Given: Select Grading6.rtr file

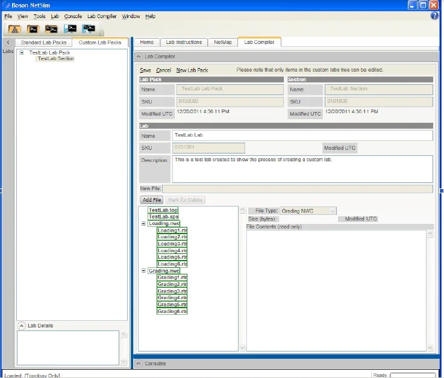Looking at the screenshot, I should [x=172, y=311].
